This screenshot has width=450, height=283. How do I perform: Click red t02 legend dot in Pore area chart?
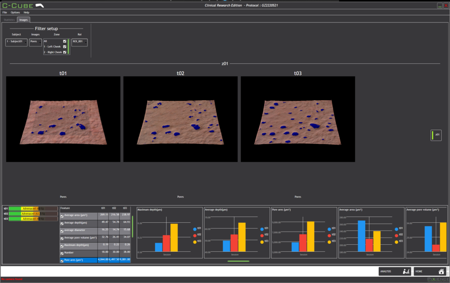pyautogui.click(x=329, y=235)
